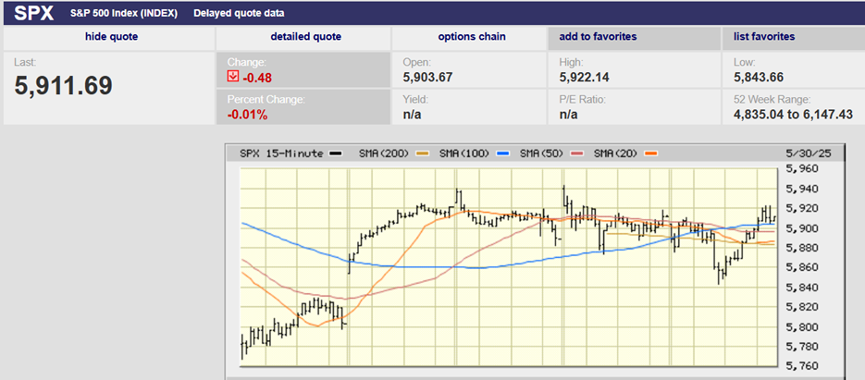Click the 52 week range 4,835.04 to 6,147.43

click(x=793, y=116)
